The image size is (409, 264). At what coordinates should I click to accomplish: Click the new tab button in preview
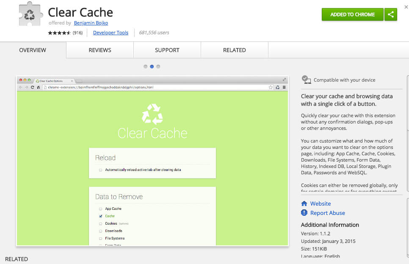79,81
